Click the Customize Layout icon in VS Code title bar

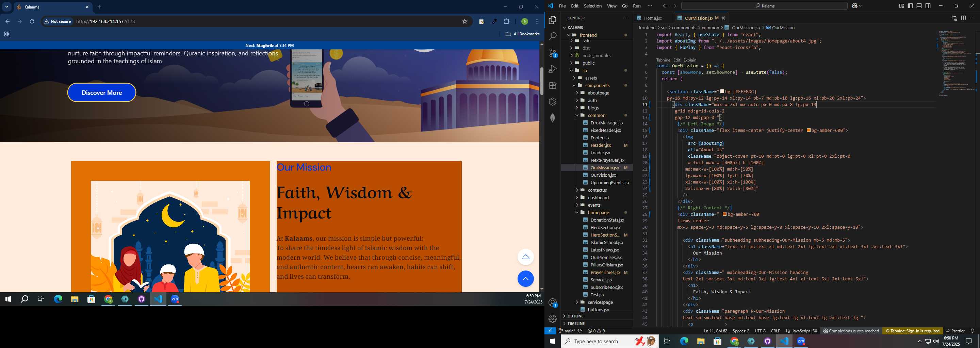click(901, 6)
